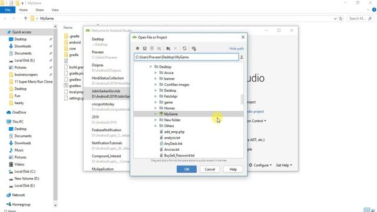Expand the MyGame project node
Image resolution: width=377 pixels, height=212 pixels.
point(156,114)
